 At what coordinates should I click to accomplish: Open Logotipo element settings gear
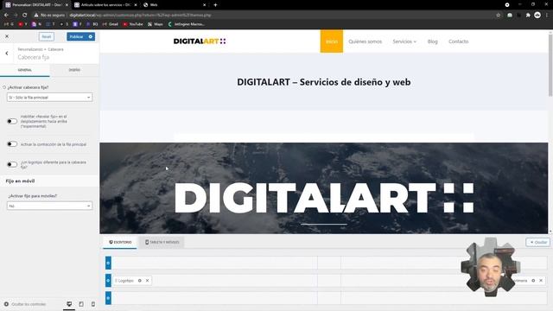[140, 281]
